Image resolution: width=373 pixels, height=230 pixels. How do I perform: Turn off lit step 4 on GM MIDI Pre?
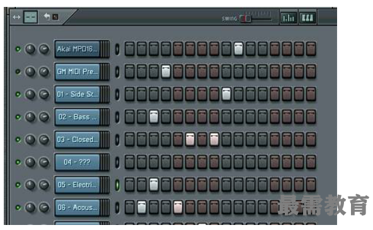pos(166,72)
